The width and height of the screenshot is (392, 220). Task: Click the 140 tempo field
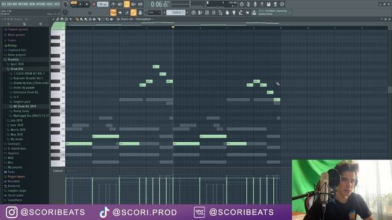[102, 4]
